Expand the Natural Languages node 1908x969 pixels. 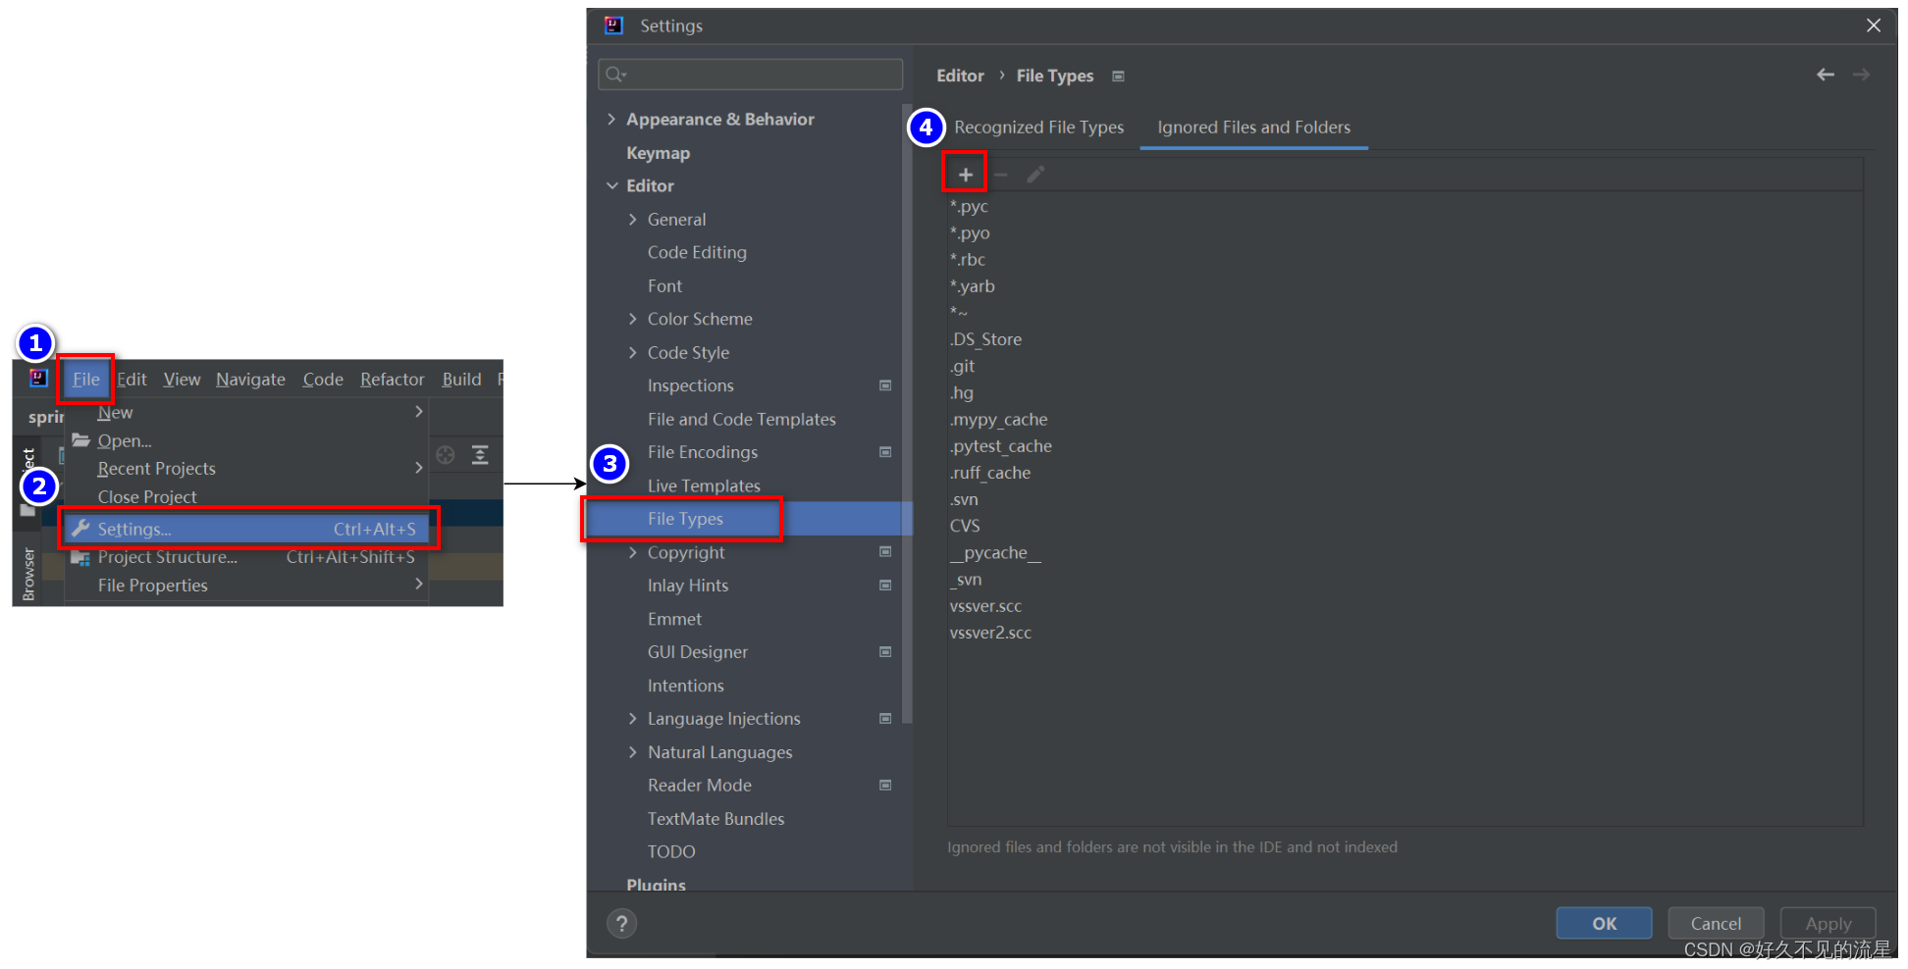point(632,752)
